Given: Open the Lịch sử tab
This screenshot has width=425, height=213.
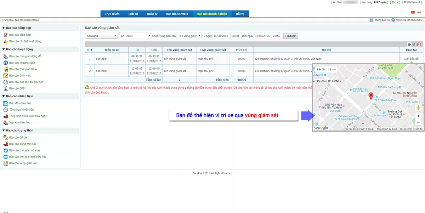Looking at the screenshot, I should tap(133, 14).
